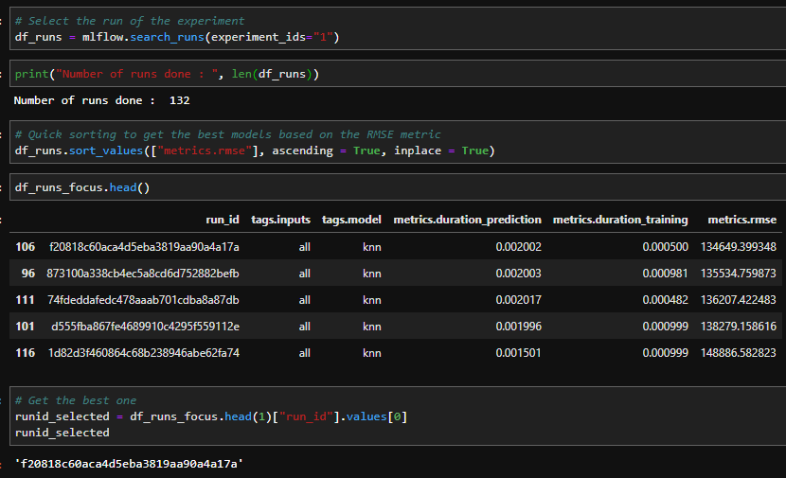Click the run ID starting with 74fdedda
This screenshot has width=786, height=478.
point(143,300)
